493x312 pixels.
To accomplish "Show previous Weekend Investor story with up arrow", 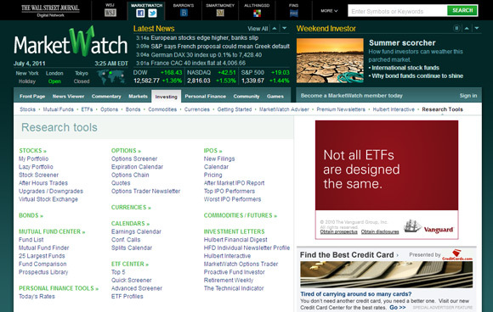I will coord(467,28).
